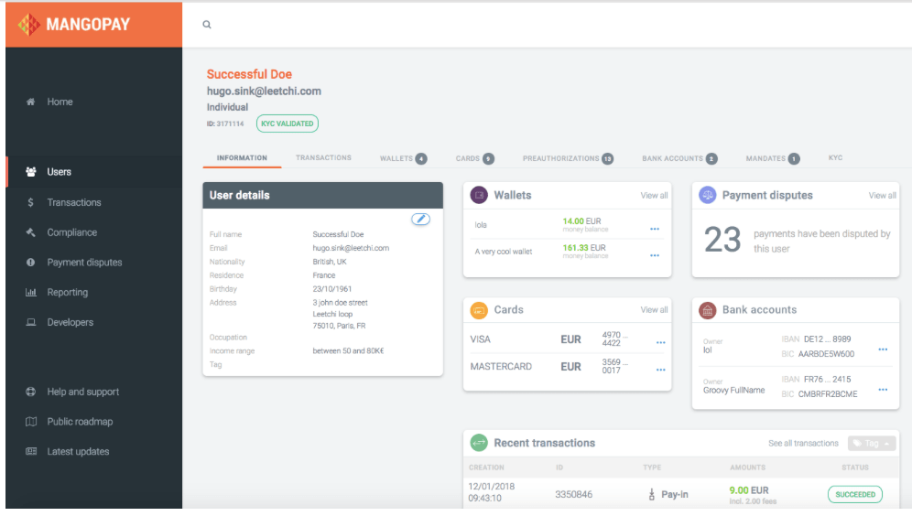The height and width of the screenshot is (516, 912).
Task: Click the hugo.sink@leetchi.com header email
Action: 264,91
